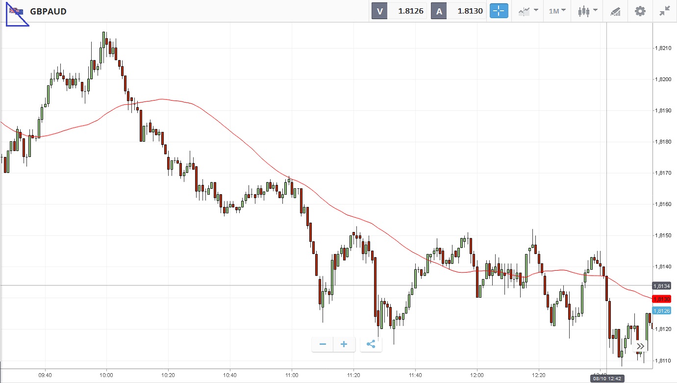Click the red 1,8130 price label
Image resolution: width=677 pixels, height=383 pixels.
coord(664,299)
